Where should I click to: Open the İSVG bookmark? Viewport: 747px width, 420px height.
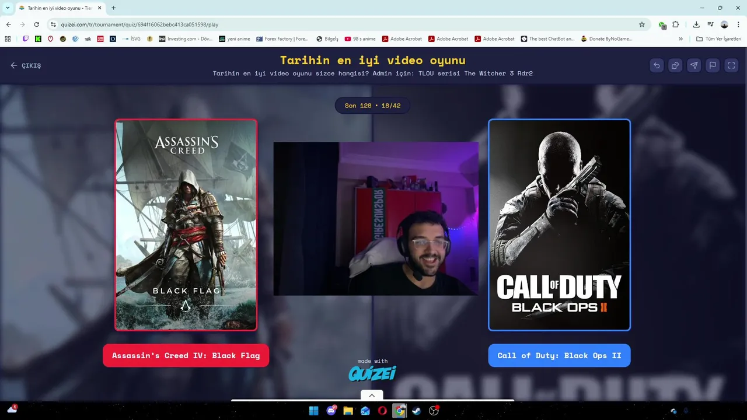click(131, 39)
